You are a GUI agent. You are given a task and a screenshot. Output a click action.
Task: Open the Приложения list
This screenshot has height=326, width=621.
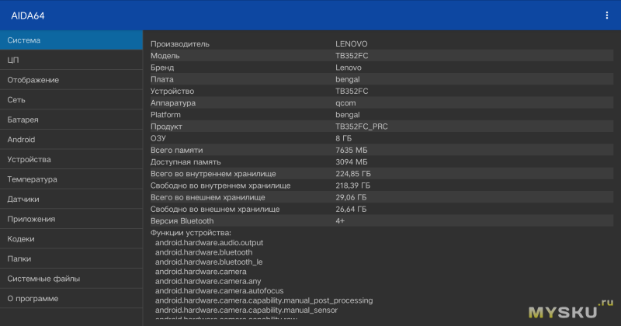coord(71,219)
